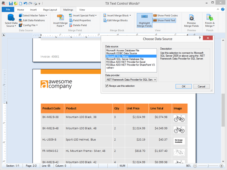Click the Edit Data Relations icon
This screenshot has height=170, width=227.
20,20
